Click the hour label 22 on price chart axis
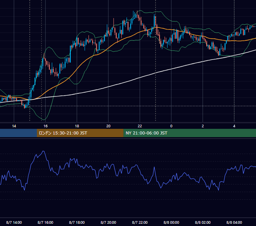The image size is (256, 226). tap(140, 126)
